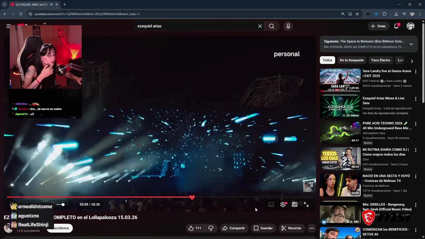Open the video player settings gear

tap(283, 204)
